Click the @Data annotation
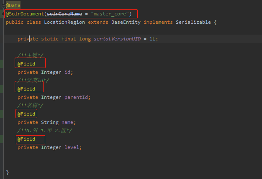The height and width of the screenshot is (179, 262). 13,6
